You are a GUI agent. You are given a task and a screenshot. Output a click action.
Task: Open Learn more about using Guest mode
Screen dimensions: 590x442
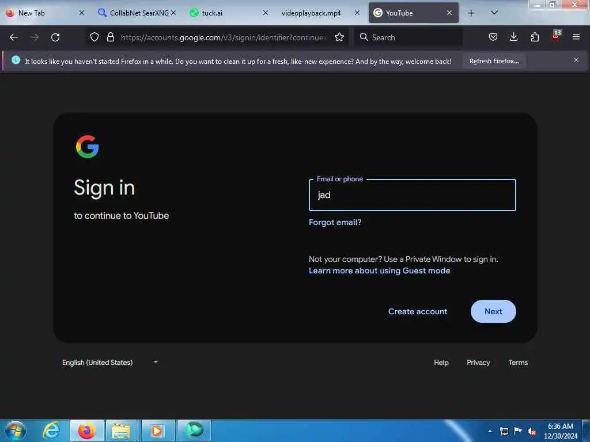(379, 270)
